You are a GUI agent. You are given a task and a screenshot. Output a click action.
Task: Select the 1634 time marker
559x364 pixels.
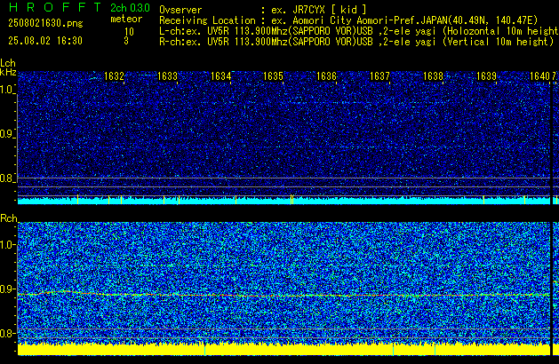(220, 76)
